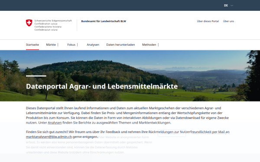Expand Märkte submenu via dots icon

(x=58, y=45)
